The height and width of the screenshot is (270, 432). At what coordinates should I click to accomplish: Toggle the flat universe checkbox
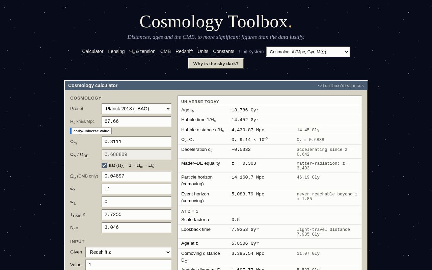pyautogui.click(x=104, y=165)
